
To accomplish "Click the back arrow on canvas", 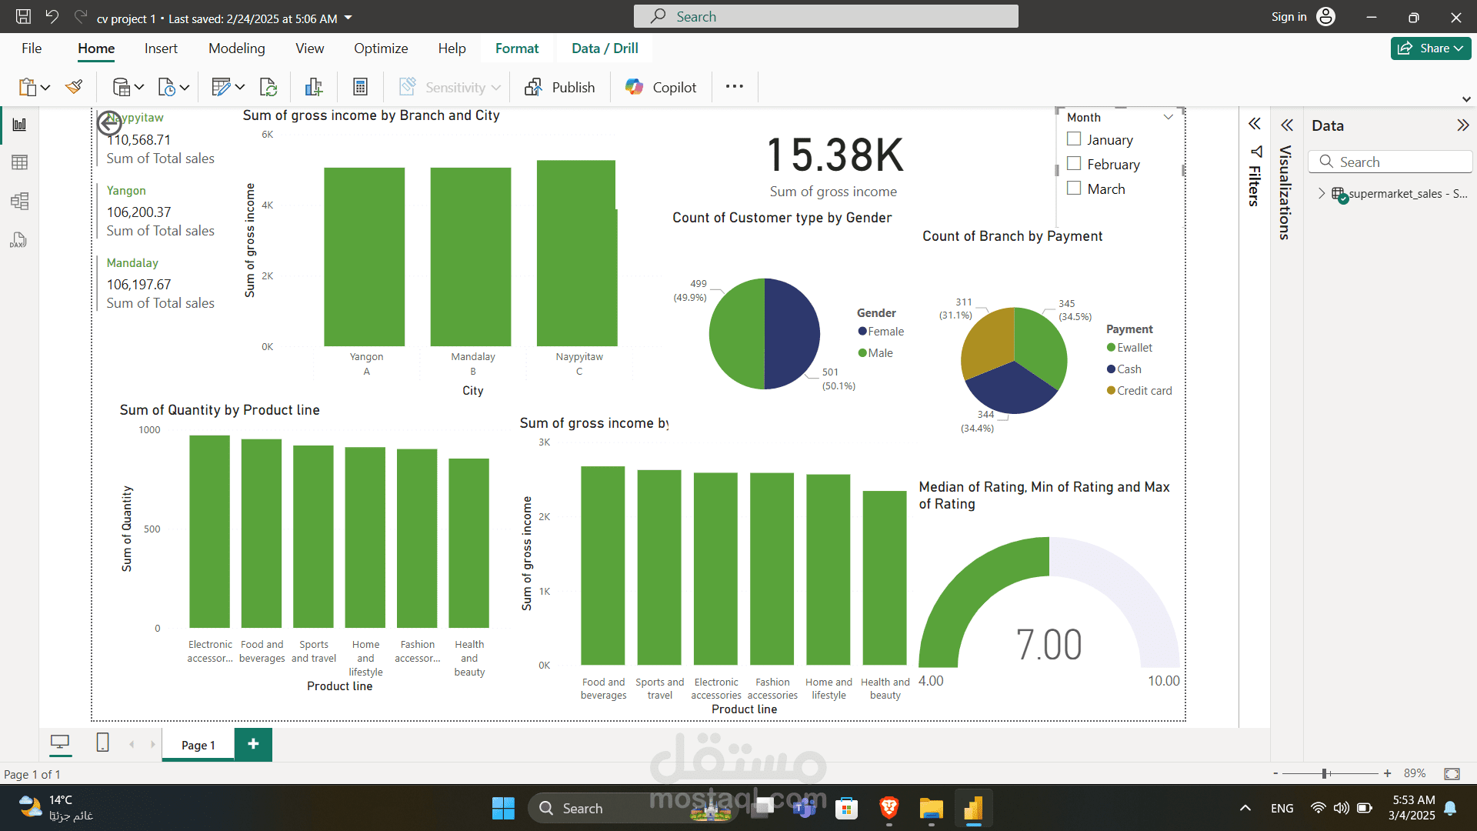I will [x=108, y=123].
